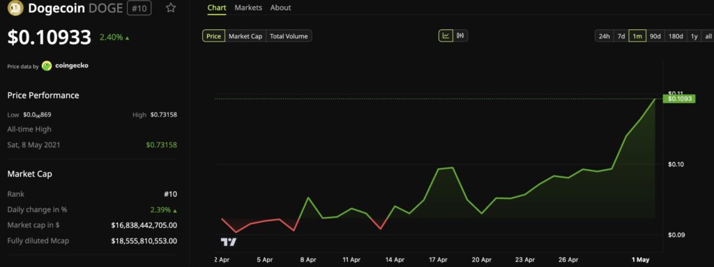Click the 2.39% daily change value
Image resolution: width=714 pixels, height=267 pixels.
(160, 210)
